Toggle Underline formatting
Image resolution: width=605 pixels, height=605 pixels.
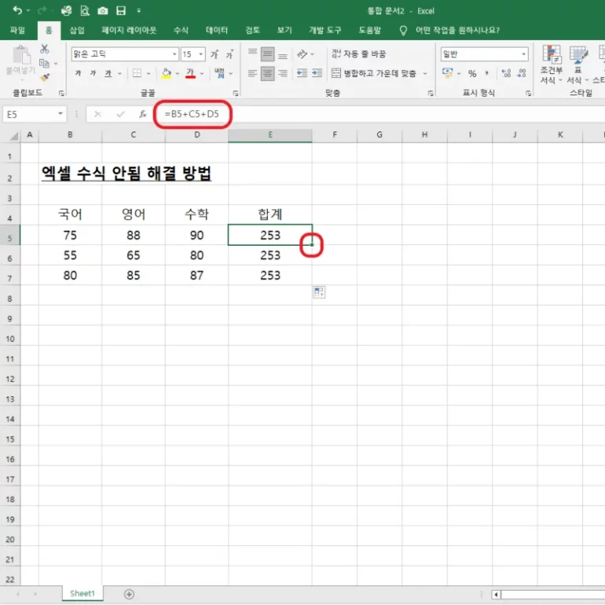(108, 73)
